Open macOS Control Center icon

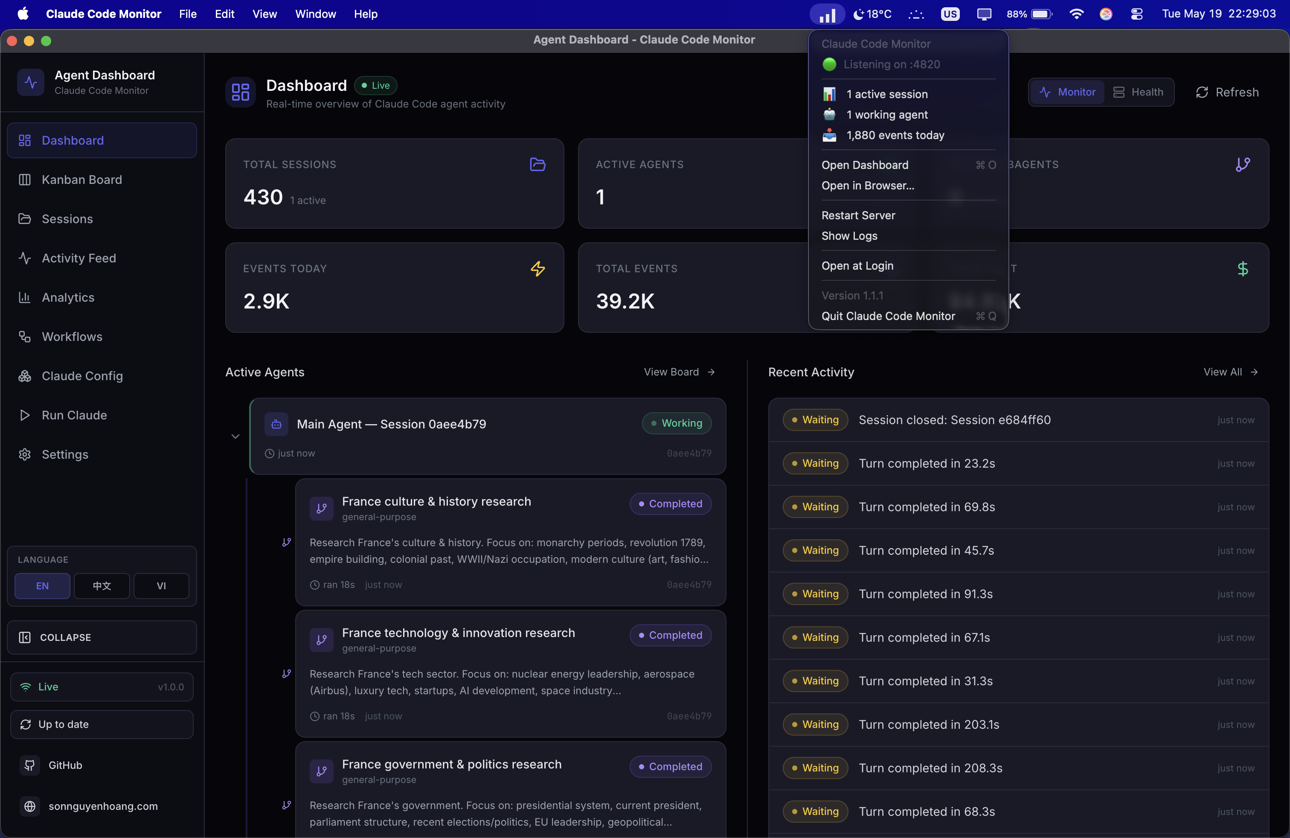tap(1137, 14)
